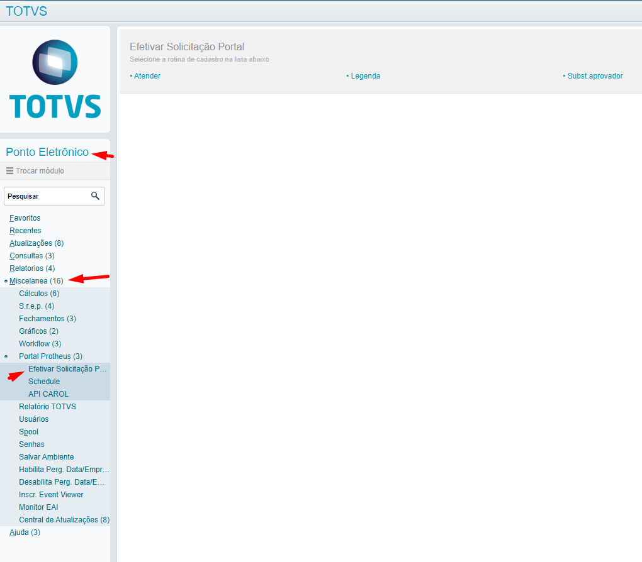Expand Relatorios (4) menu
This screenshot has width=642, height=562.
(x=32, y=268)
